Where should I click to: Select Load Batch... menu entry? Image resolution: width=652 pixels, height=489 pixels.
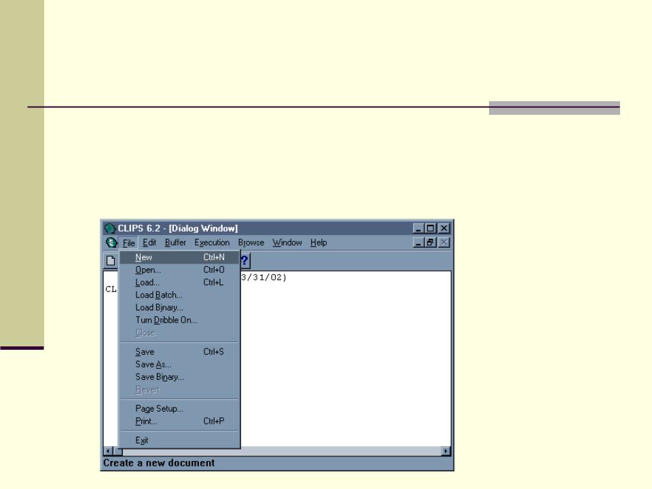(x=179, y=295)
